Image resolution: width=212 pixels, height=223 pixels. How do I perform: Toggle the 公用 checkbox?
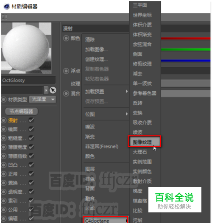pos(31,209)
